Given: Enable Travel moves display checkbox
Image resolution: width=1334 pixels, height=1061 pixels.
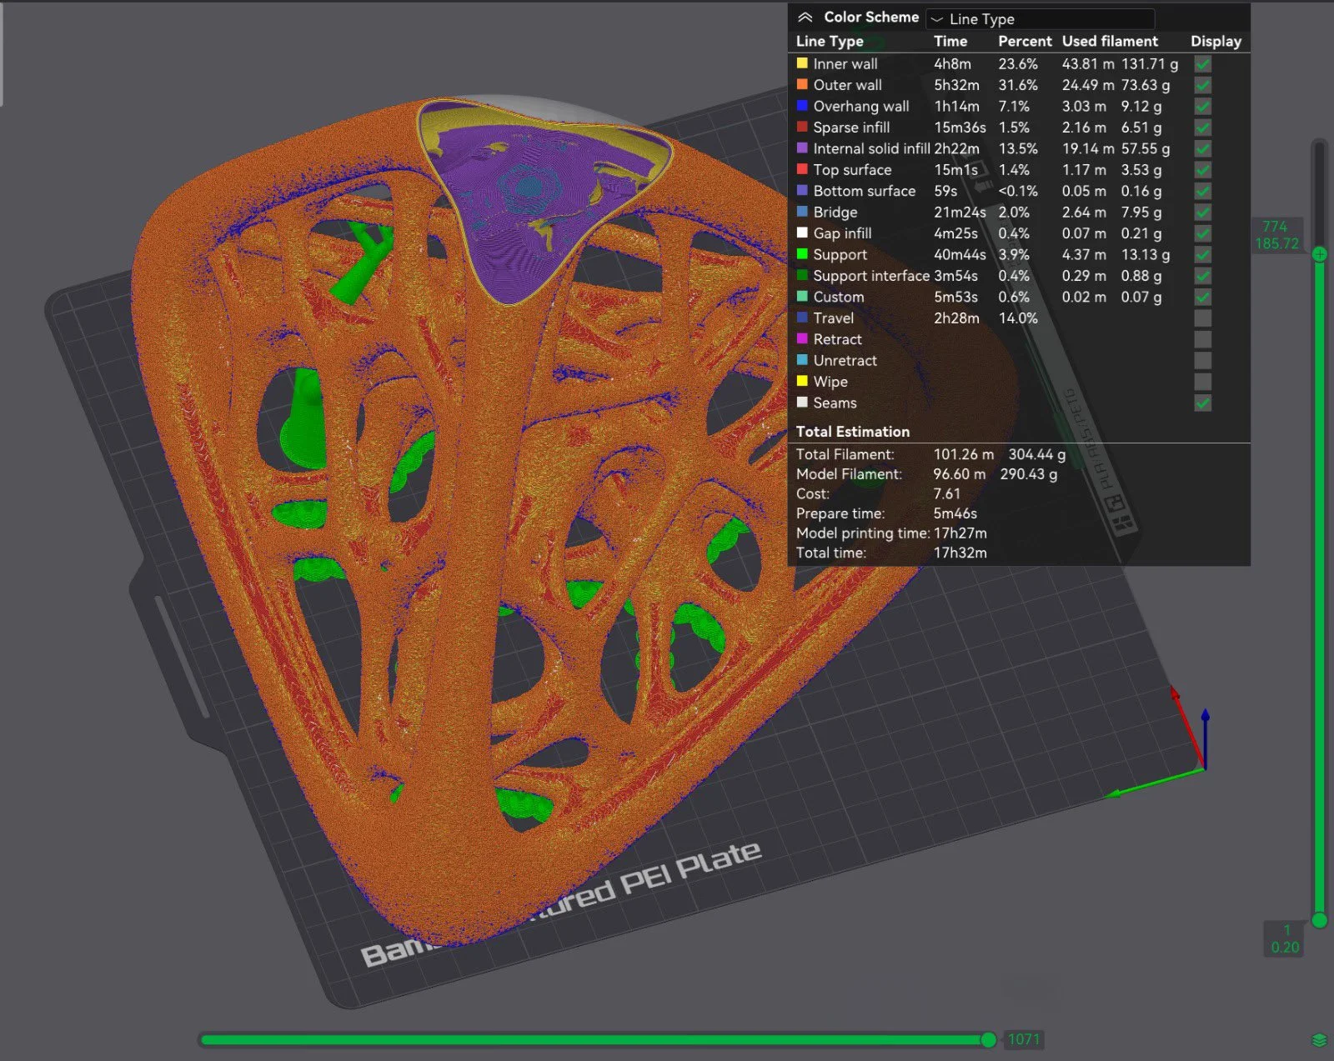Looking at the screenshot, I should (1202, 318).
